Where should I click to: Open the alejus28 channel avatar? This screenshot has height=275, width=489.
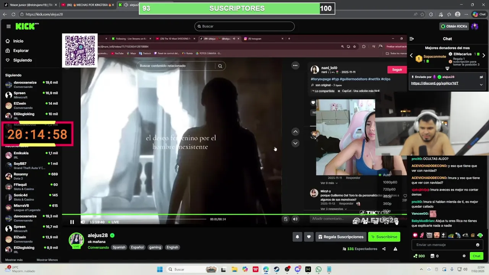(x=76, y=240)
